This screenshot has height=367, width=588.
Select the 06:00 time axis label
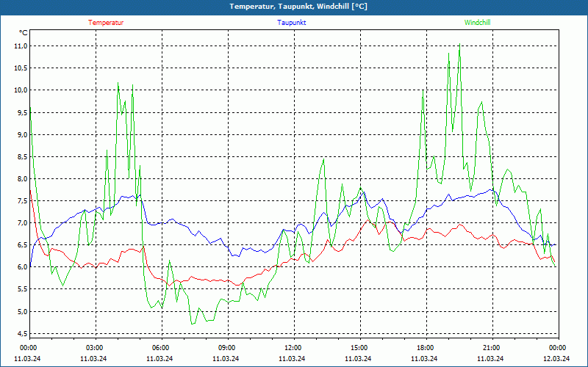[160, 348]
